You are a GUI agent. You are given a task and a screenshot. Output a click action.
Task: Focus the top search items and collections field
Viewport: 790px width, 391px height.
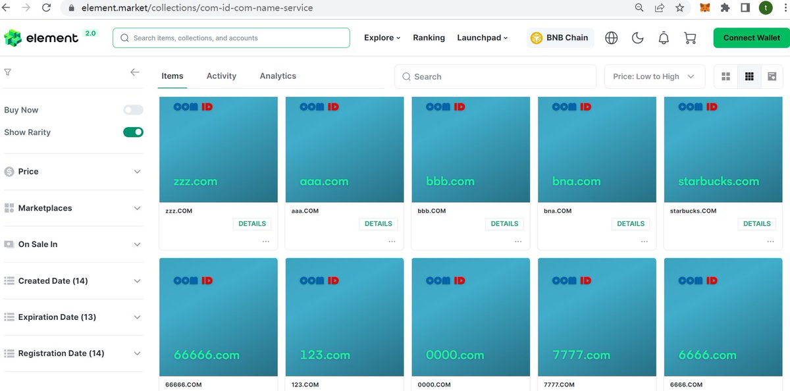pos(231,38)
